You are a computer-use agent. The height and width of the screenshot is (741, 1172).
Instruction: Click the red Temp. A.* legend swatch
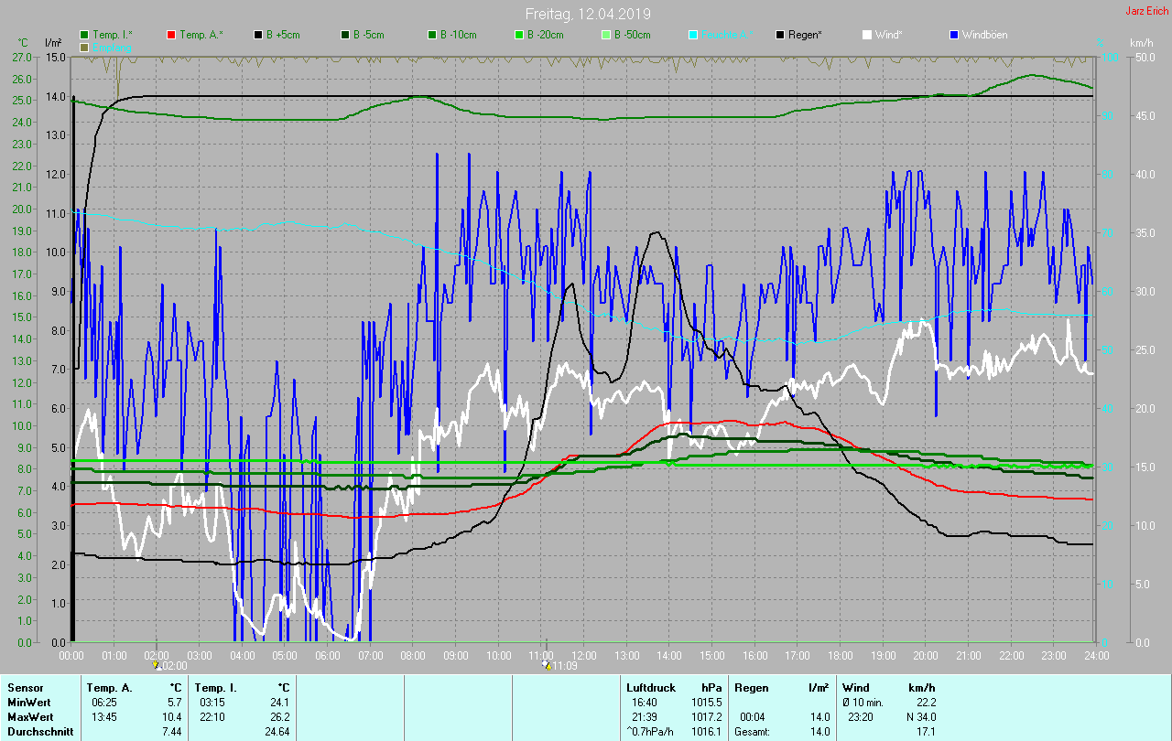pos(171,35)
